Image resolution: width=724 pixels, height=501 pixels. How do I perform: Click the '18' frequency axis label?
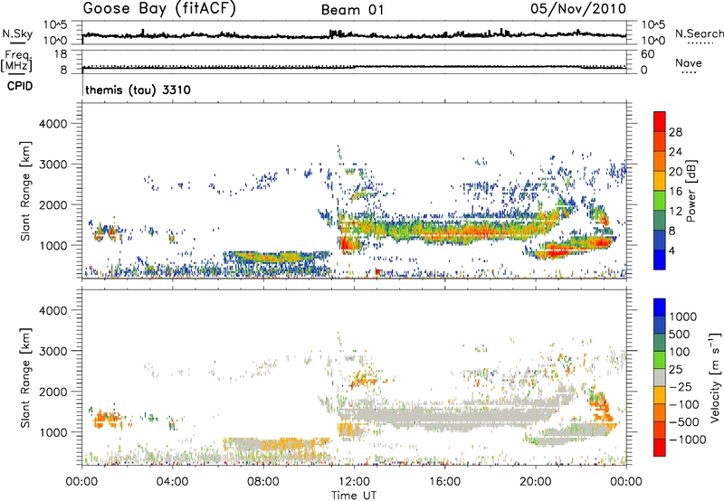click(61, 54)
